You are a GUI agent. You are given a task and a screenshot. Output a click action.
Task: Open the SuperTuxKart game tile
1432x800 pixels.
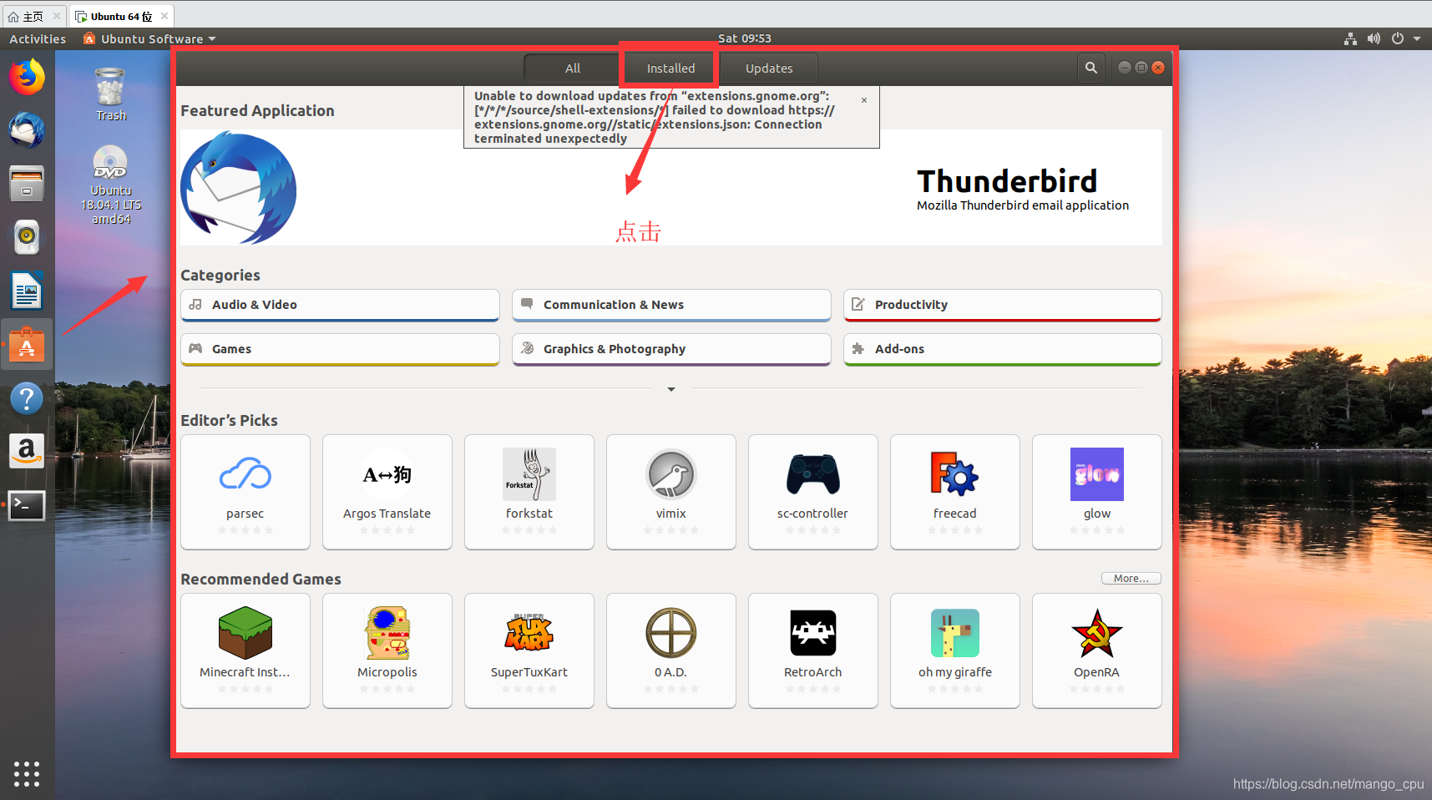(529, 651)
